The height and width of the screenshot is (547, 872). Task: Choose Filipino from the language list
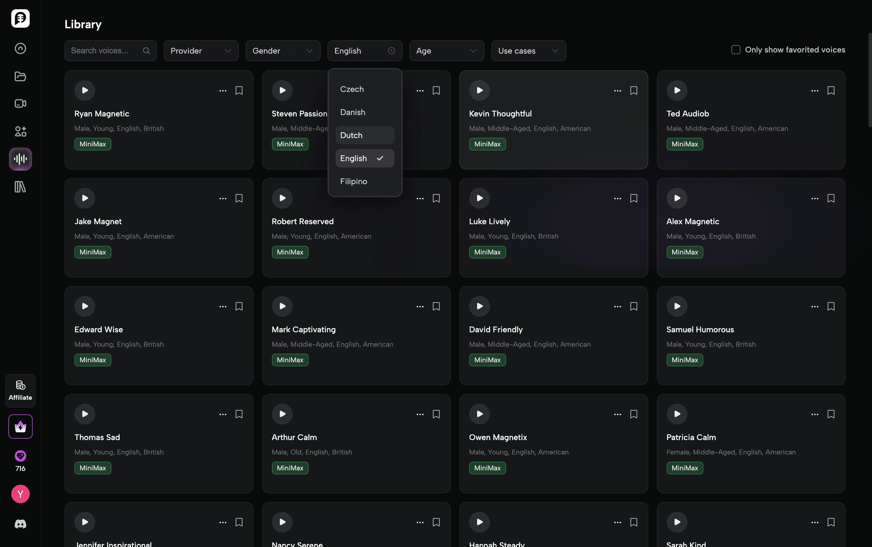pos(365,181)
